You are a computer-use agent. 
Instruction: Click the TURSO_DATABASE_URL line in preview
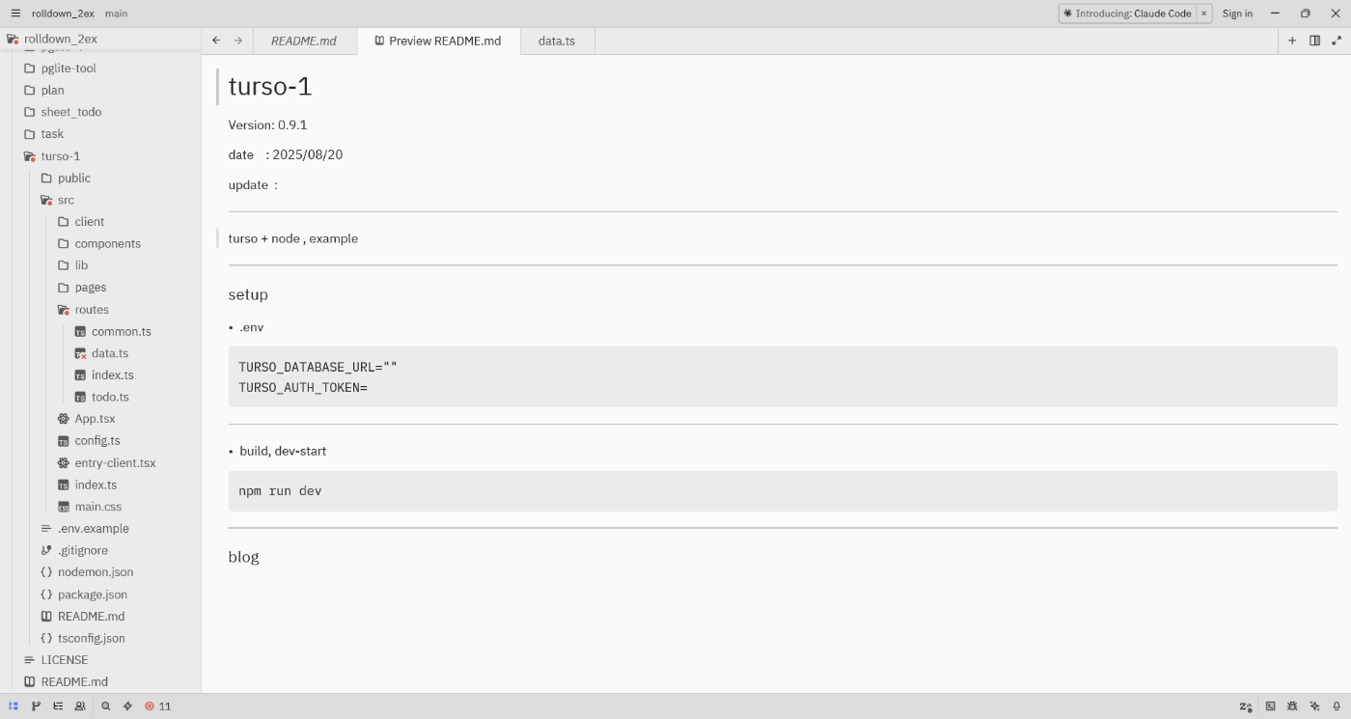pyautogui.click(x=317, y=368)
